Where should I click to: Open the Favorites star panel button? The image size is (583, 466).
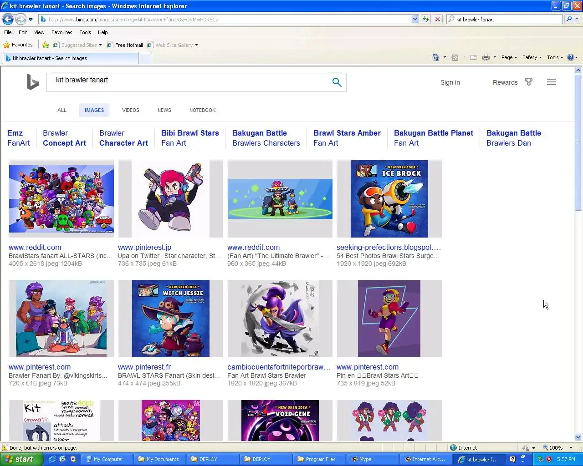pos(18,45)
